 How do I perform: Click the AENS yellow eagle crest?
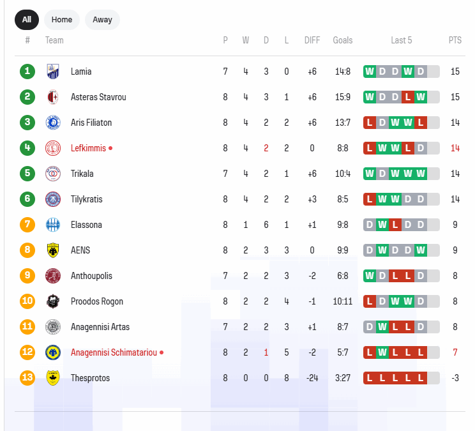coord(53,250)
